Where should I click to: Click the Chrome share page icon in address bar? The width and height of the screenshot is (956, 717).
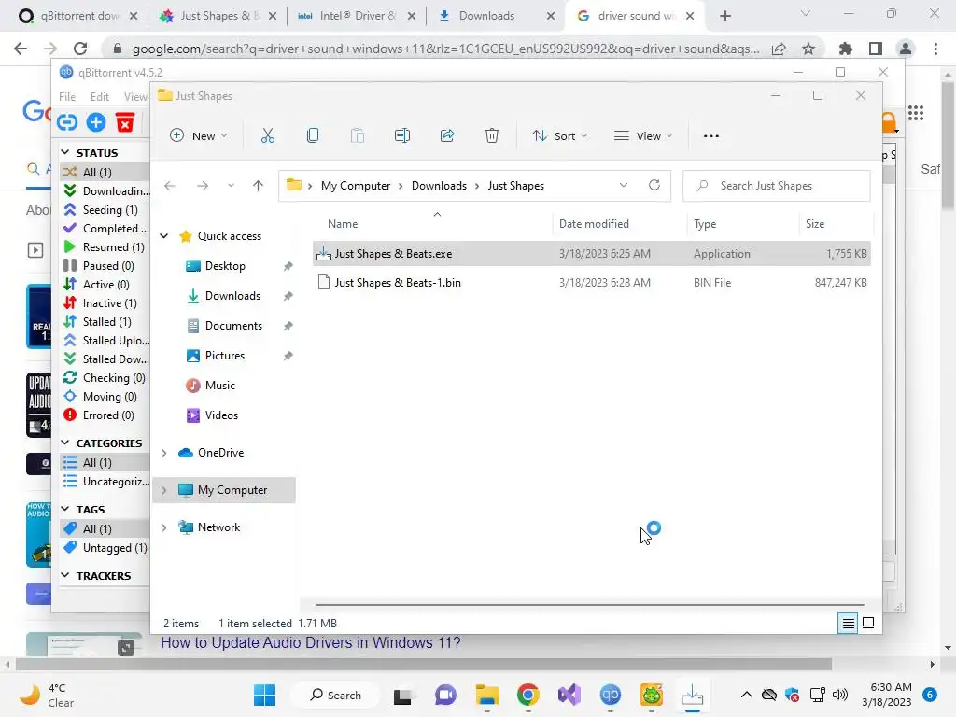point(779,49)
